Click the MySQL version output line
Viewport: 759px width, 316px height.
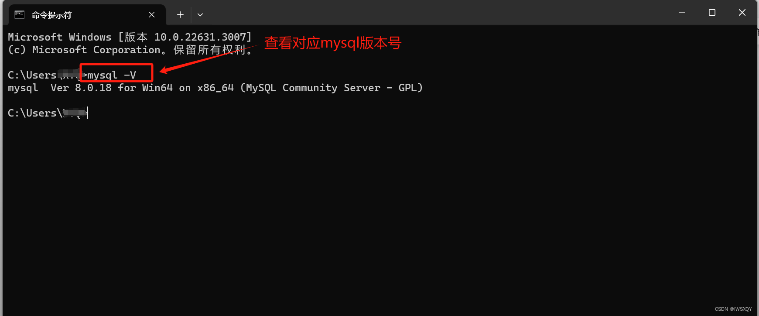click(x=214, y=87)
